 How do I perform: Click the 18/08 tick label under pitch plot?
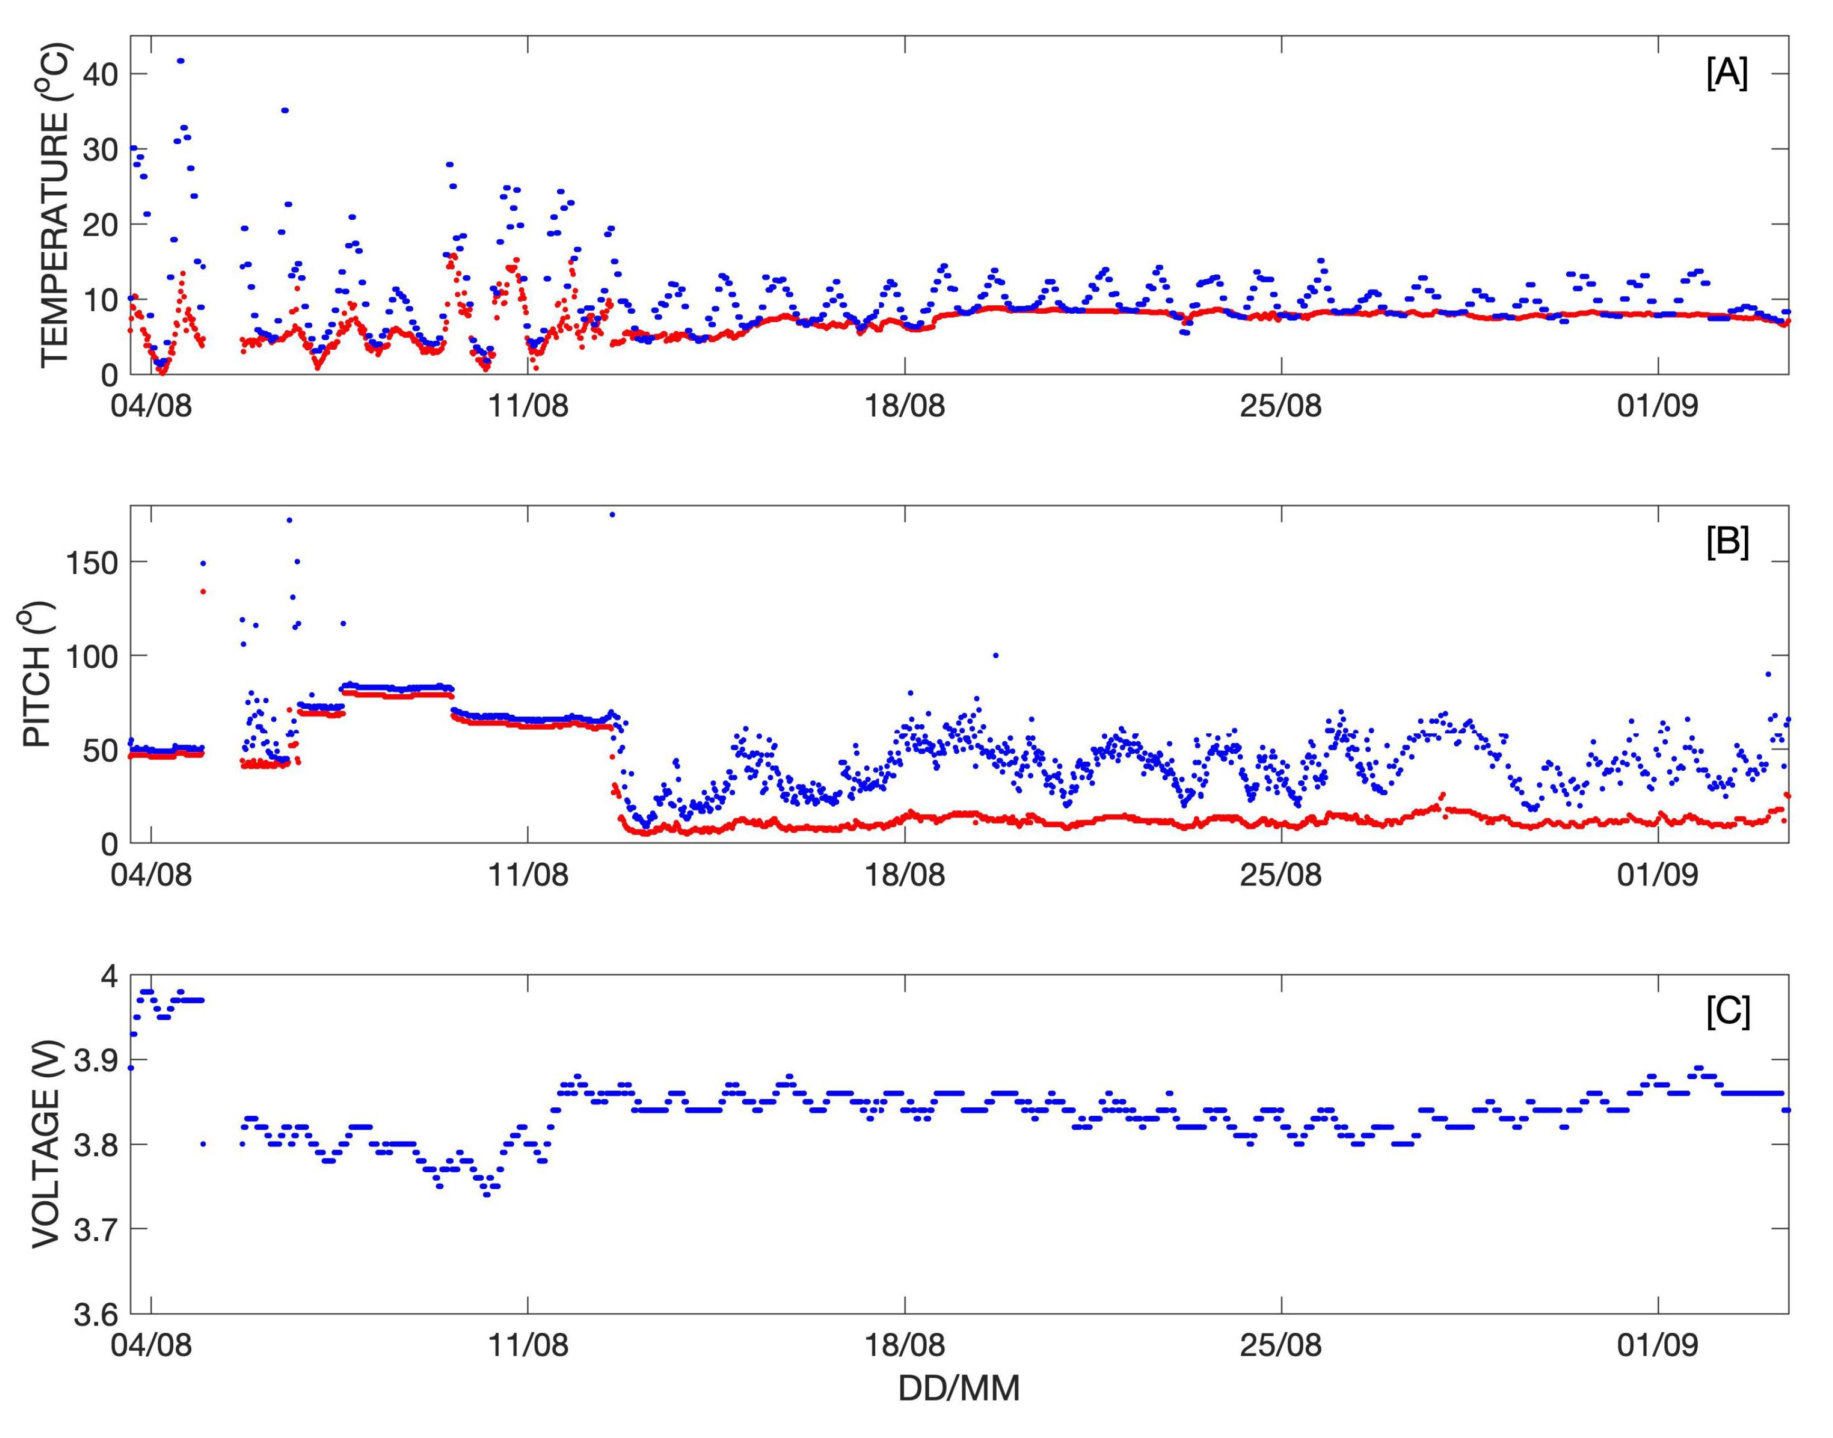pos(904,875)
